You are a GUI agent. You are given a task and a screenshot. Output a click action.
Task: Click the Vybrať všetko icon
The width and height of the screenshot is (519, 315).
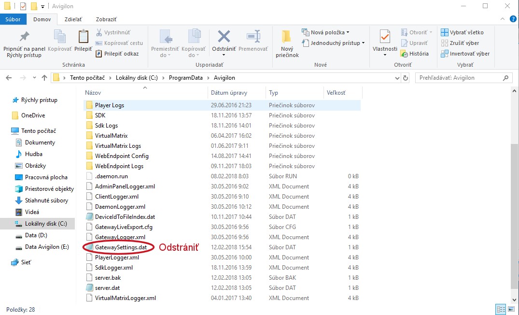click(445, 32)
